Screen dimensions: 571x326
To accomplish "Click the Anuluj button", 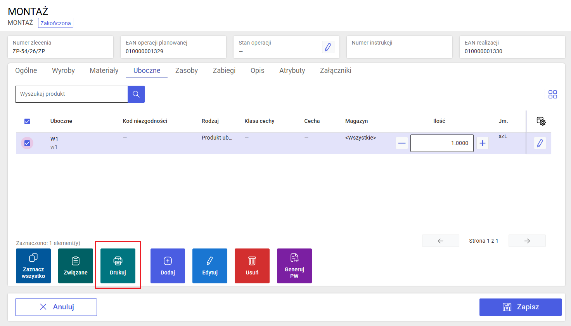I will tap(56, 307).
